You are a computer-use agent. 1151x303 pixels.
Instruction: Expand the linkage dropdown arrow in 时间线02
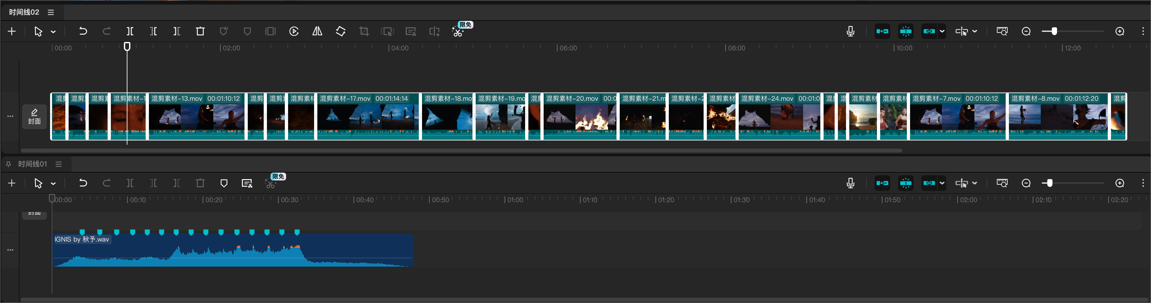click(x=942, y=31)
